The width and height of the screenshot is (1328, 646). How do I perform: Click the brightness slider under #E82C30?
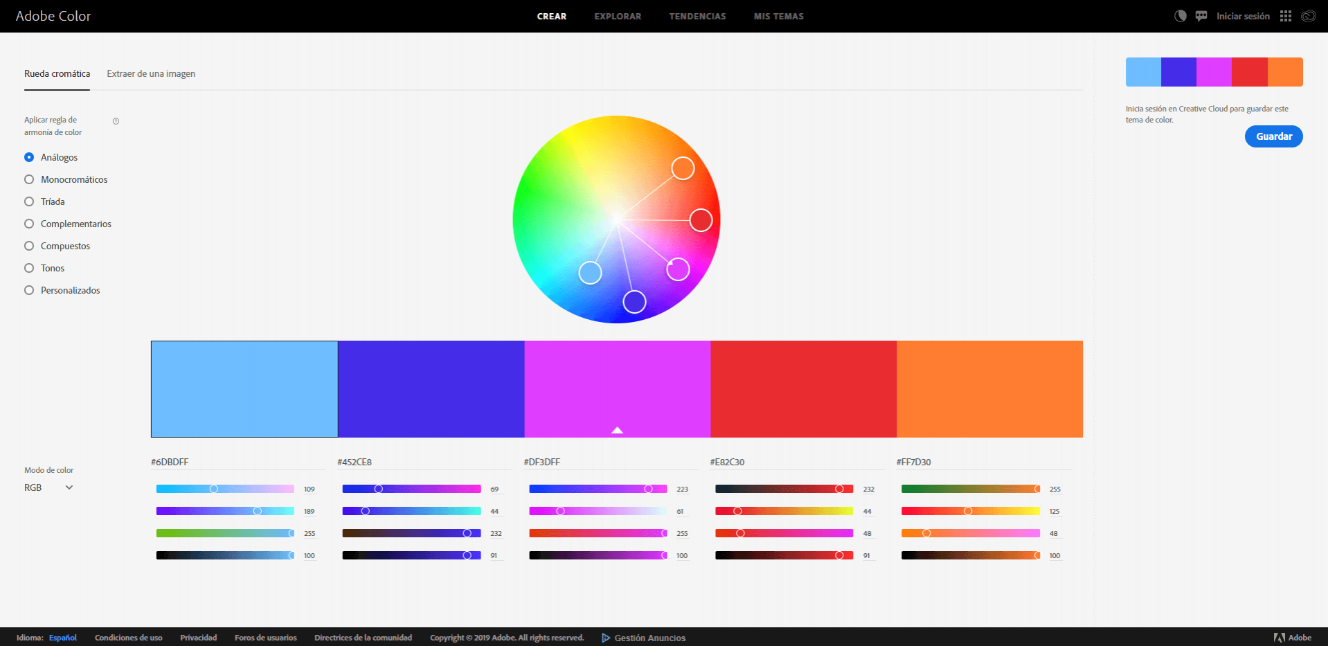coord(784,555)
